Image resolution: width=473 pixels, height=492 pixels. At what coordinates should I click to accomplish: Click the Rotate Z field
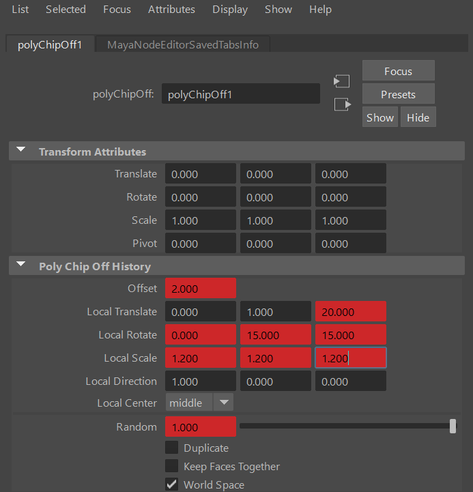click(351, 197)
